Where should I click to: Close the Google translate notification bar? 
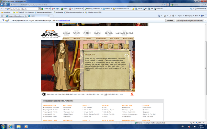click(x=205, y=20)
